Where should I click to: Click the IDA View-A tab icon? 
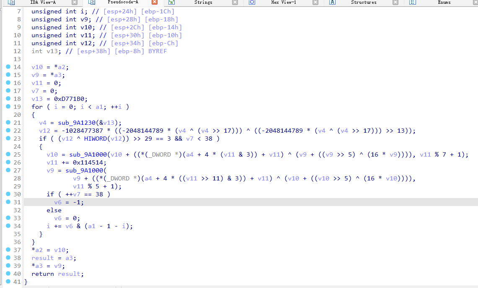12,2
